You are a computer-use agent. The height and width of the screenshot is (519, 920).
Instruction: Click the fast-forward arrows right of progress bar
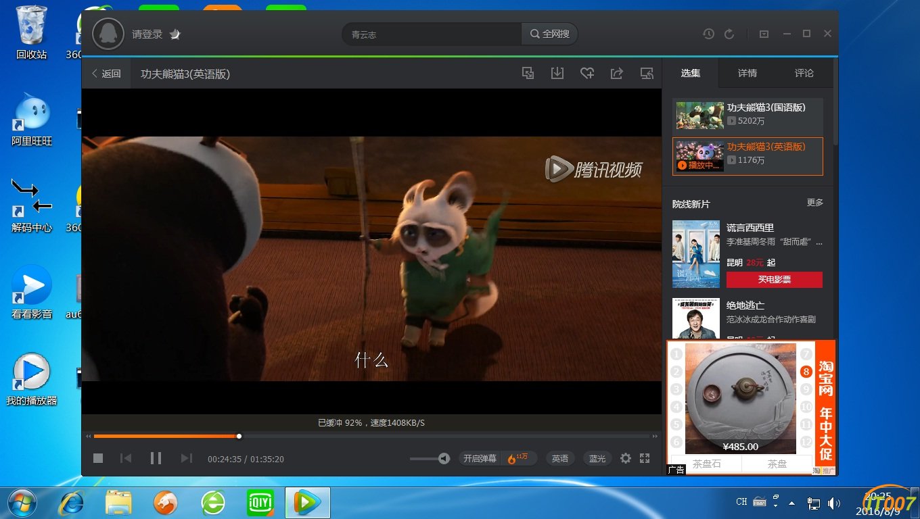point(655,437)
